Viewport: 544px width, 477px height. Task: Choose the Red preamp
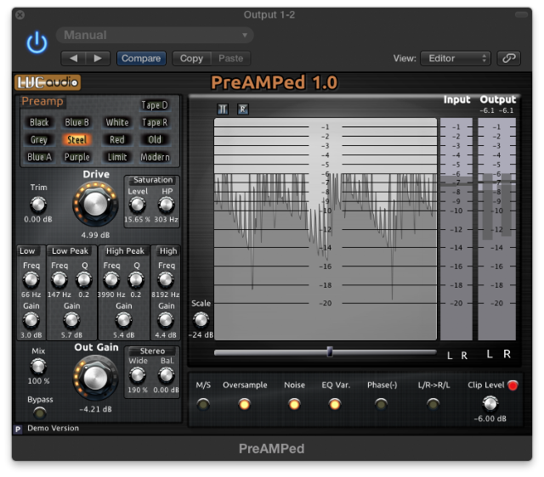pyautogui.click(x=117, y=139)
